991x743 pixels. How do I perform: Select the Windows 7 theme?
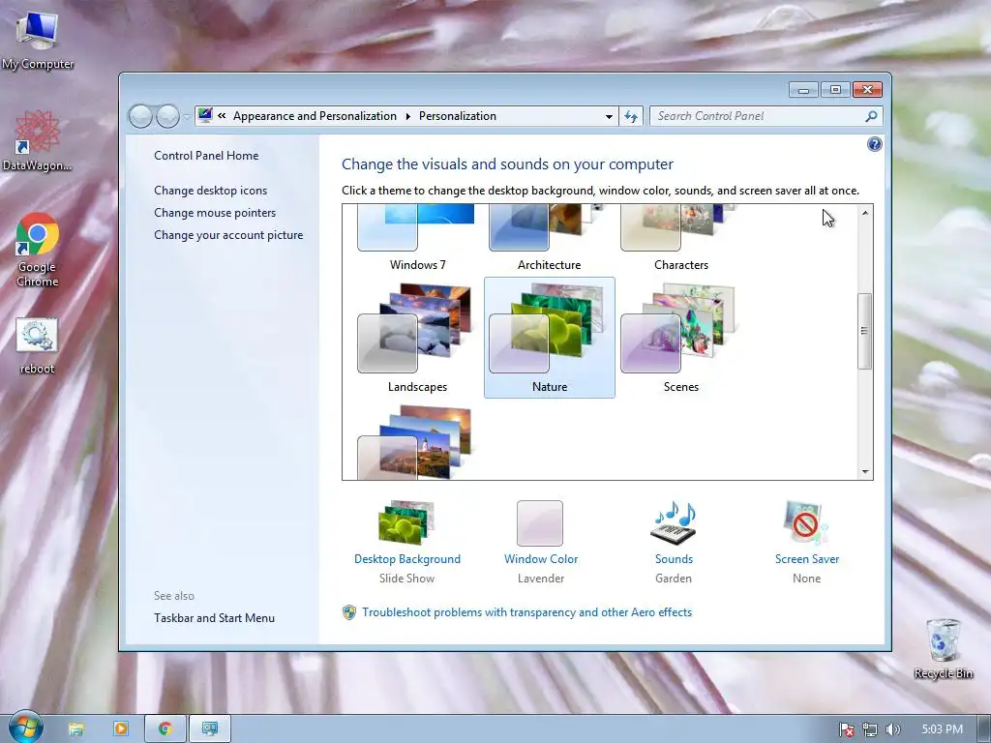[x=417, y=238]
